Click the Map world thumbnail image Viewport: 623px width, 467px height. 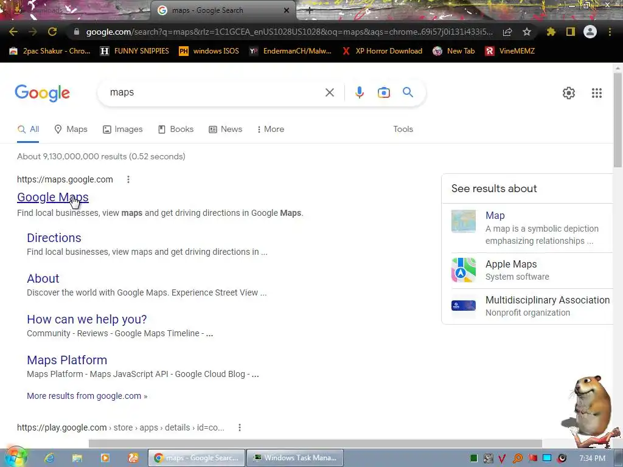click(463, 221)
